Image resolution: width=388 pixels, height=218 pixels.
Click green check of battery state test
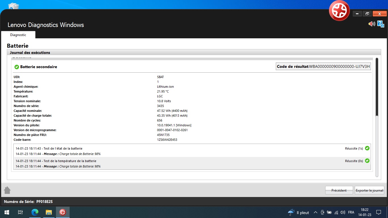(367, 148)
